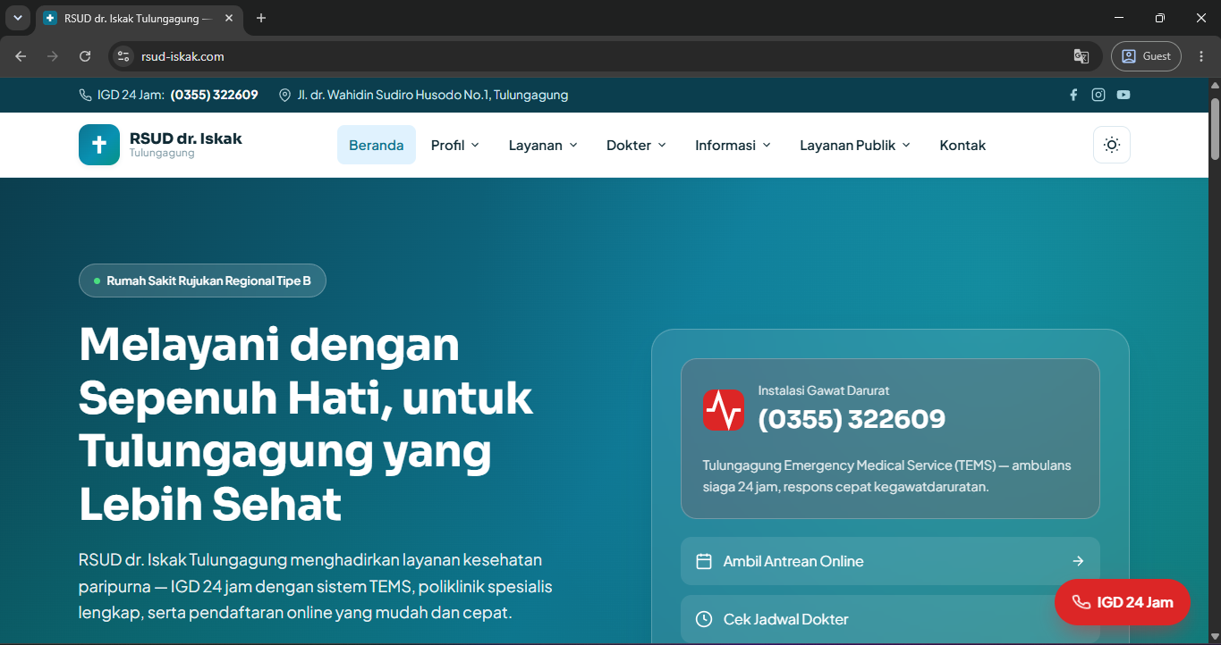Click the location pin icon by the address
This screenshot has height=645, width=1221.
click(285, 95)
